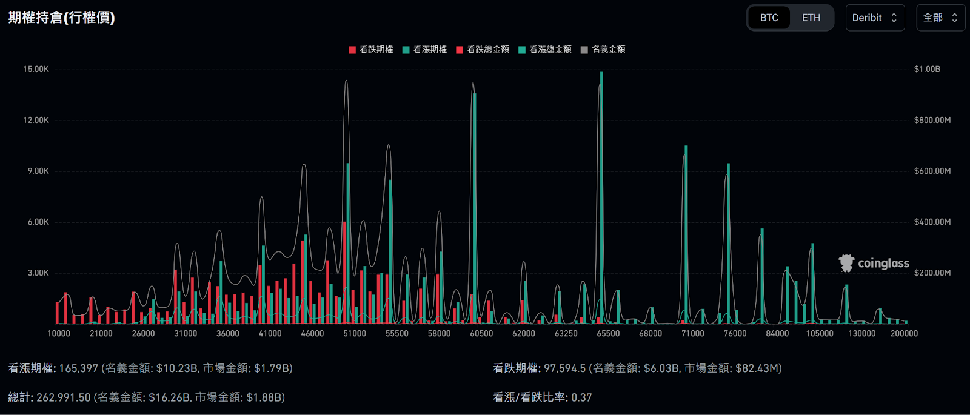Viewport: 970px width, 415px height.
Task: Click the $200.00M right axis label
Action: pyautogui.click(x=932, y=273)
